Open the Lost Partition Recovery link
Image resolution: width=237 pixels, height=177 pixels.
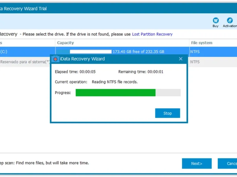pyautogui.click(x=152, y=34)
